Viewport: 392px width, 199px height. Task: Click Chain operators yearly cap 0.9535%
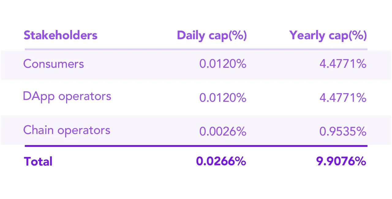pos(343,132)
